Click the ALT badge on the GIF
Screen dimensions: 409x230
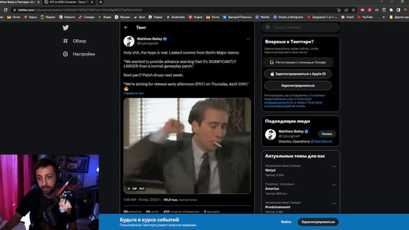point(142,188)
